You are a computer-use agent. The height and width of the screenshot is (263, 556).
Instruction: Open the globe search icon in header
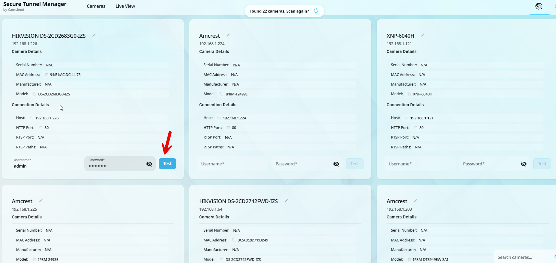tap(539, 6)
